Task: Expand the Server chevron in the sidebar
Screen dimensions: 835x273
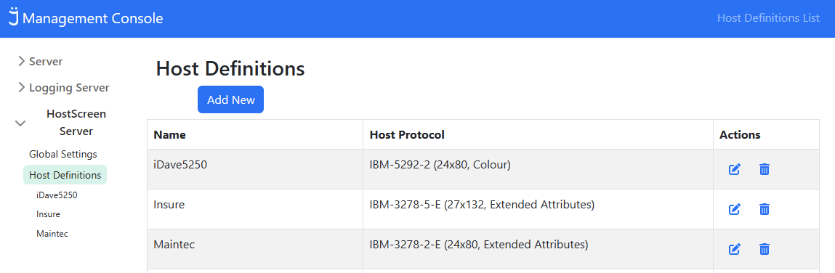Action: point(21,61)
